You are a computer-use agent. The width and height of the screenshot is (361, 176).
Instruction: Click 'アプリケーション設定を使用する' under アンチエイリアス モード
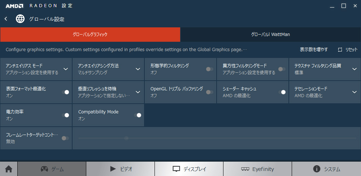pyautogui.click(x=32, y=73)
